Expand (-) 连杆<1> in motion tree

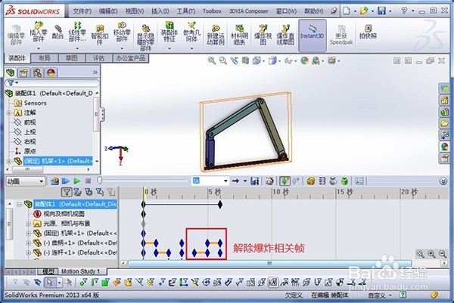tap(28, 252)
